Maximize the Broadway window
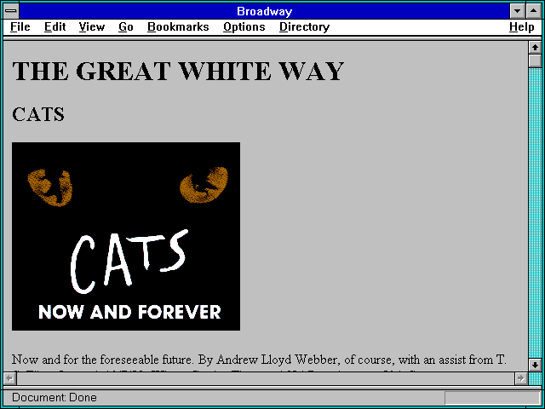Screen dimensions: 545x409 (x=534, y=11)
